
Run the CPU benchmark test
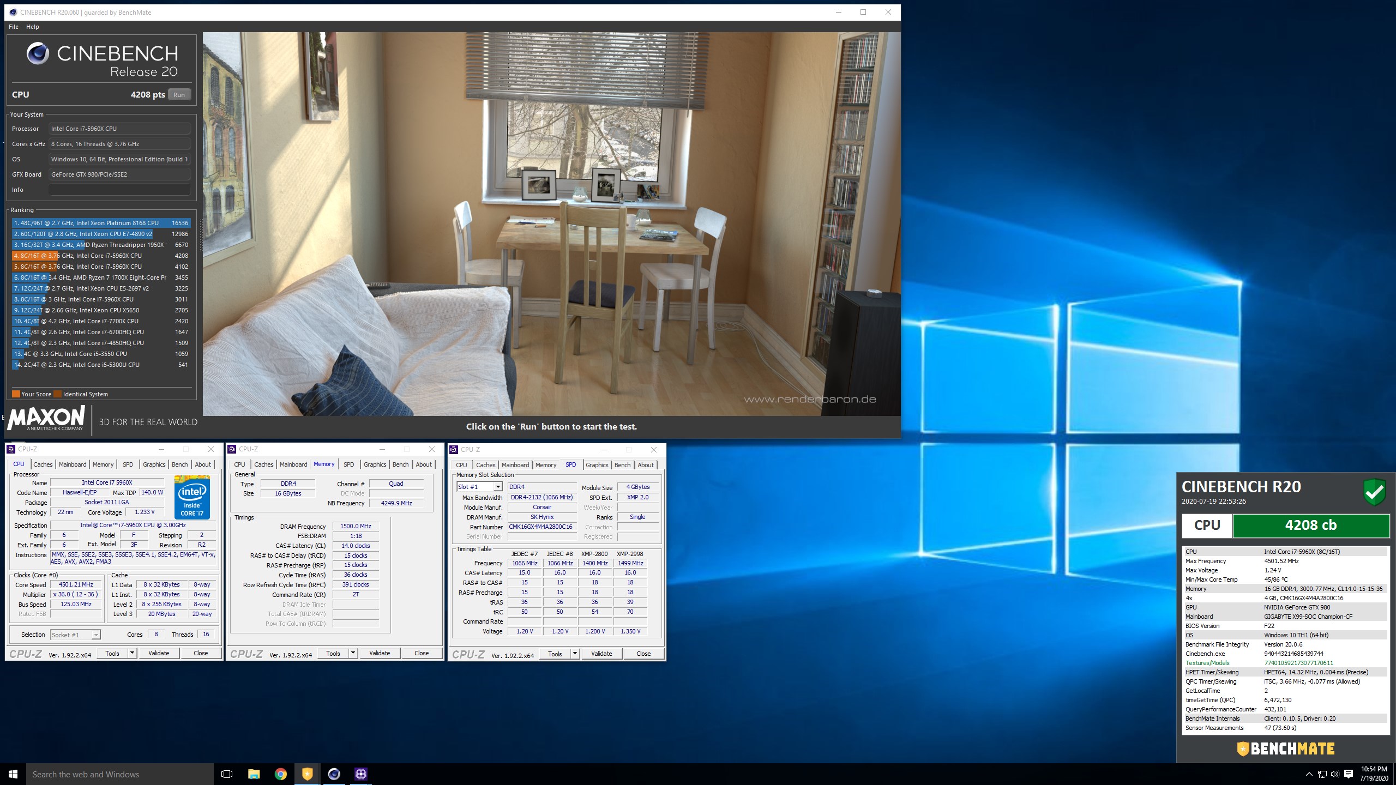pos(179,95)
